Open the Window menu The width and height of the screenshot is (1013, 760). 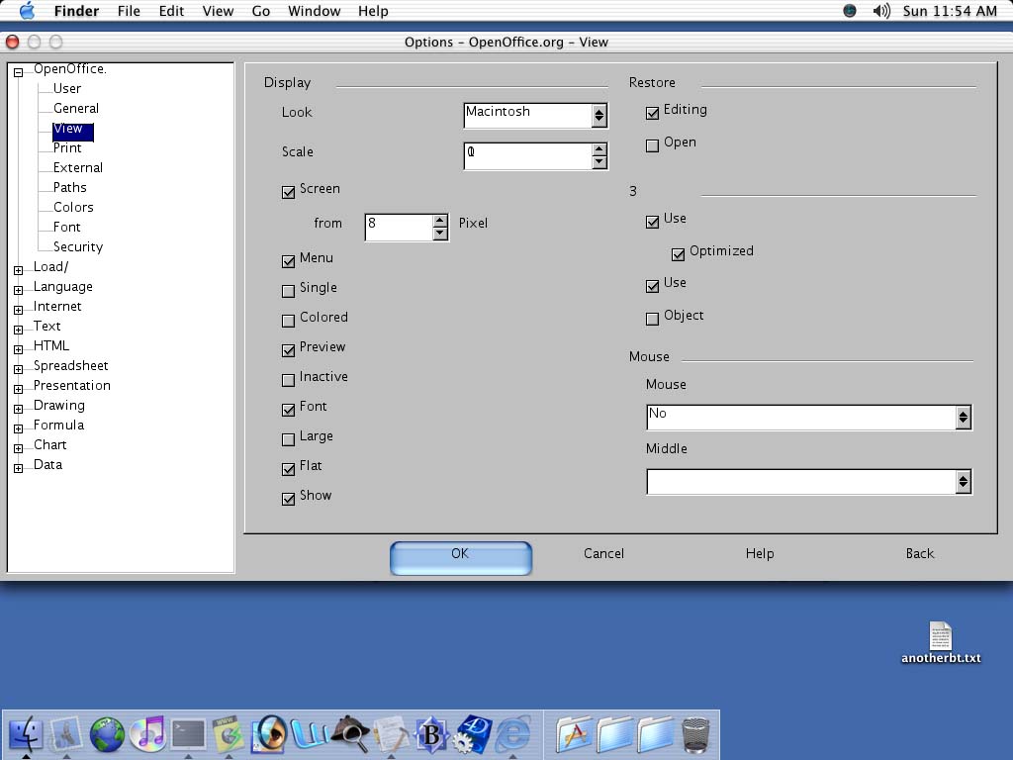pos(314,11)
